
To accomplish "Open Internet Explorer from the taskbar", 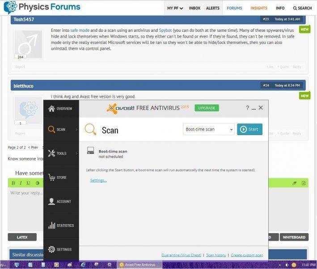I will tap(83, 265).
